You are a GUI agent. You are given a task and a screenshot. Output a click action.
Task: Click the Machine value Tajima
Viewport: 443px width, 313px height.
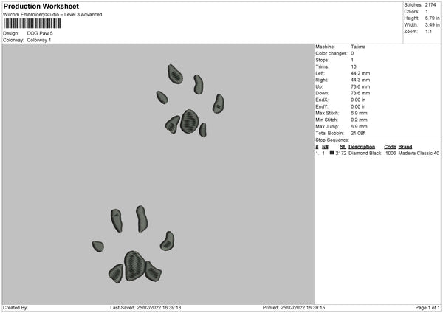(x=358, y=47)
